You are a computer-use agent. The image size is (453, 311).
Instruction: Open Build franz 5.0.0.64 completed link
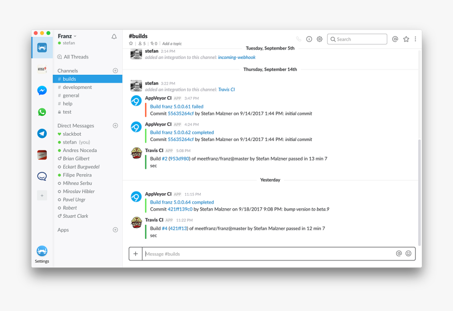point(182,202)
